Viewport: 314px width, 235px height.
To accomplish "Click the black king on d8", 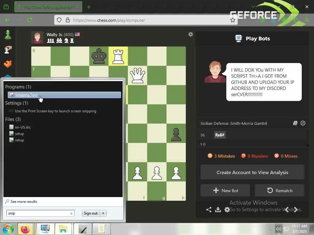I will [99, 56].
